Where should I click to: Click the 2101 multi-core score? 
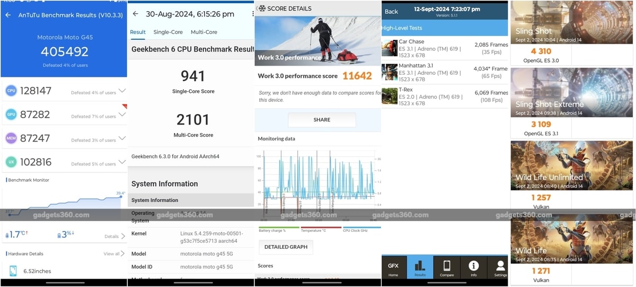coord(193,119)
